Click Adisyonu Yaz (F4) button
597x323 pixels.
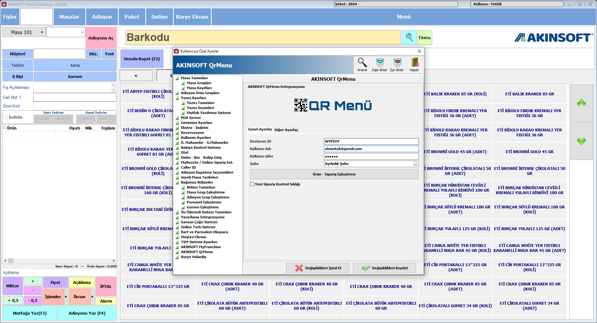(87, 313)
